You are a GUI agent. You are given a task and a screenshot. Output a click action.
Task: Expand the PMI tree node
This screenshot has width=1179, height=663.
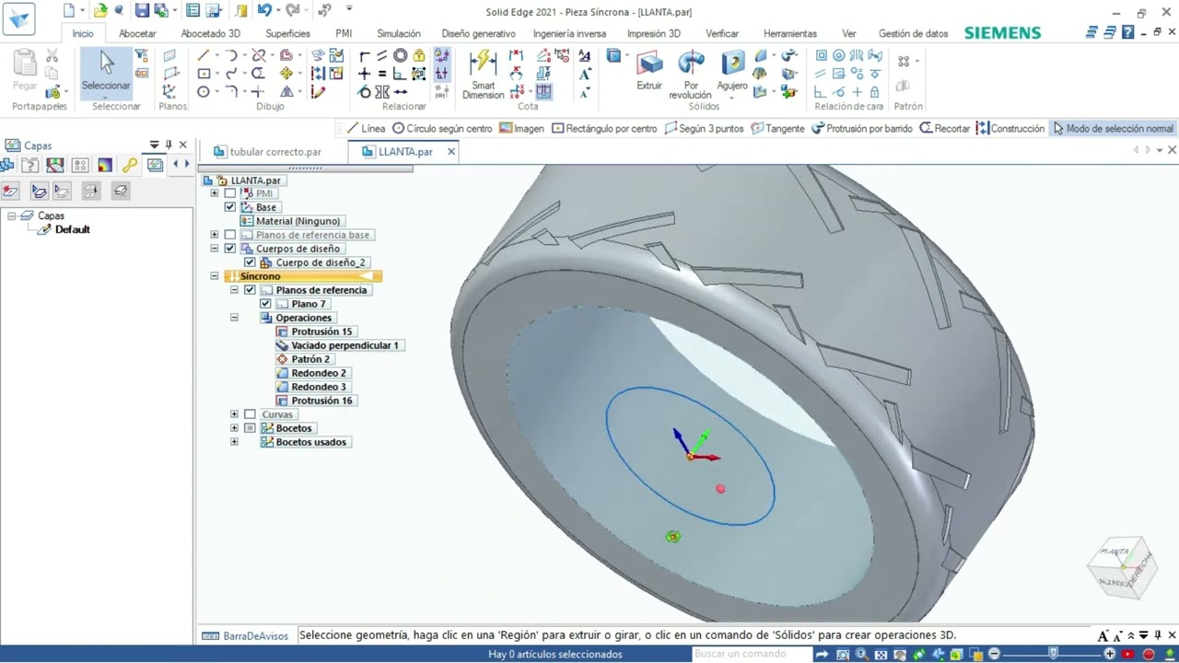click(215, 193)
